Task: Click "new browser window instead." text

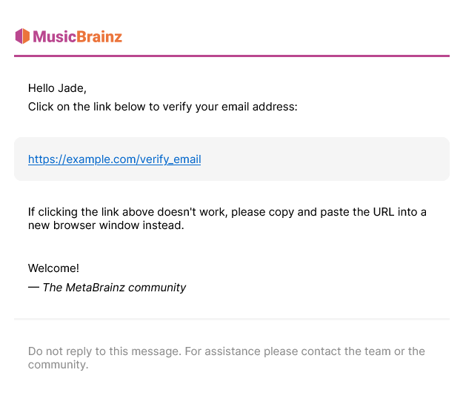Action: [x=106, y=225]
